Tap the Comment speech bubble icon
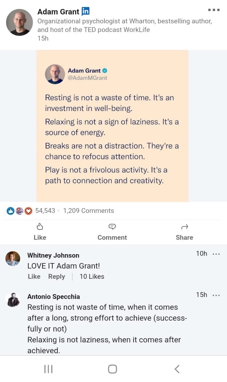The image size is (227, 382). point(112,227)
